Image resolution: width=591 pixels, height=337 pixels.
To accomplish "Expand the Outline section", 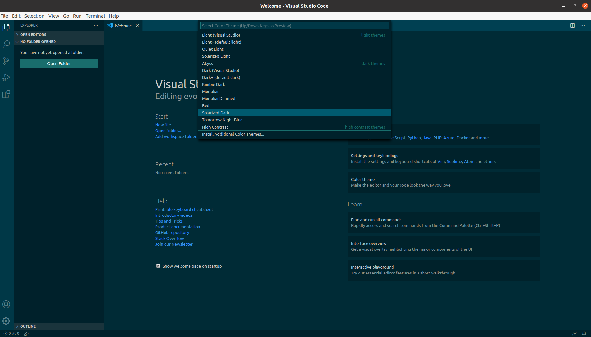I will click(59, 326).
